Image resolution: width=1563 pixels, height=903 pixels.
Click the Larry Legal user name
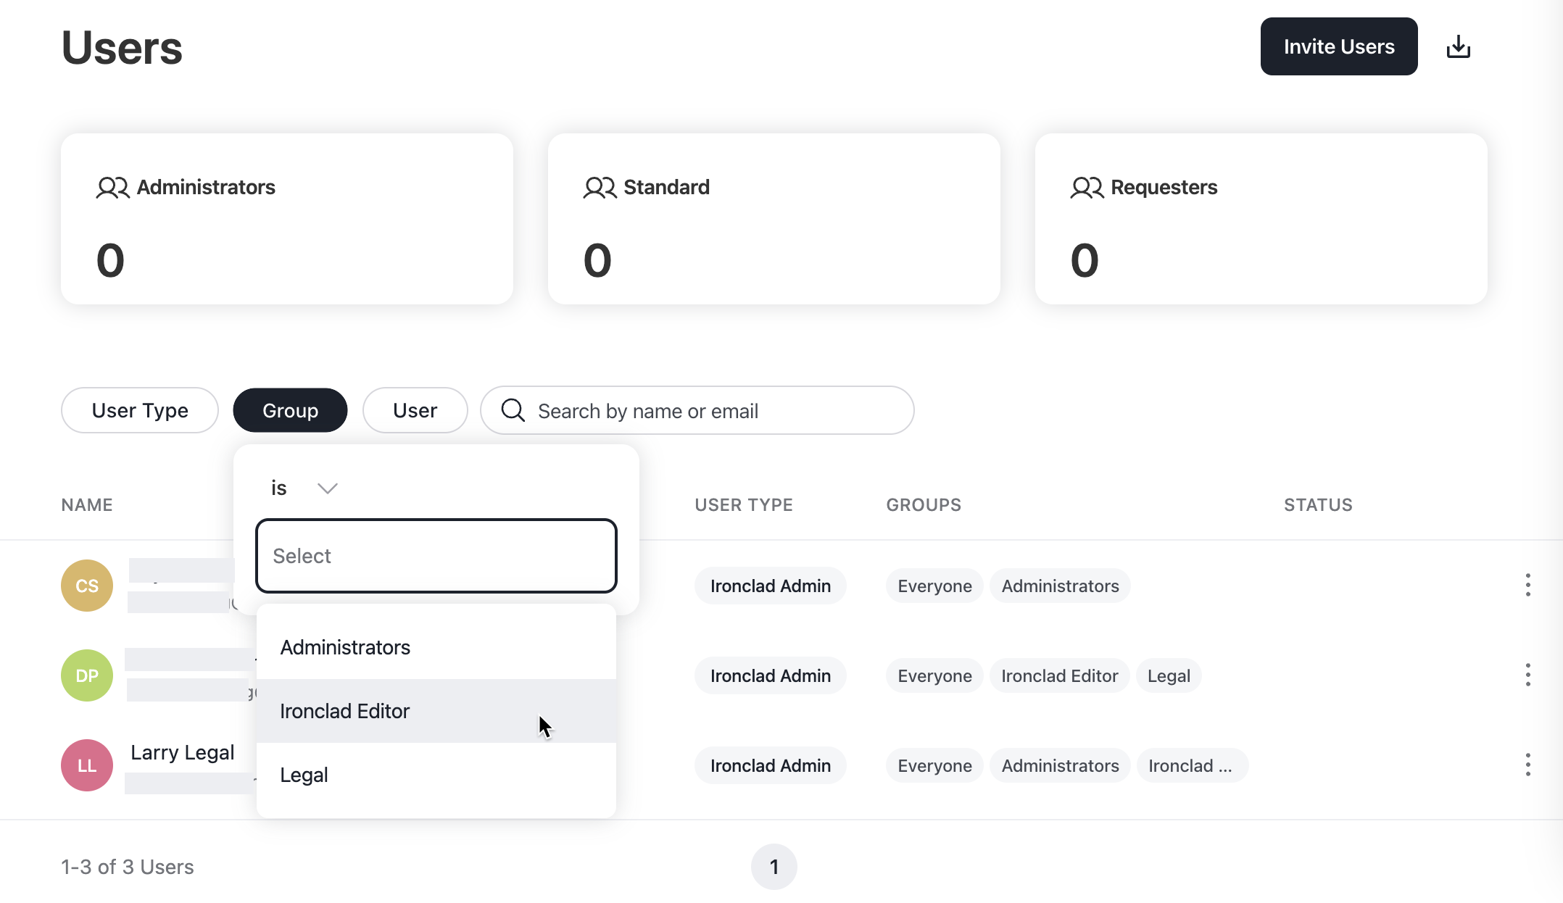click(182, 753)
